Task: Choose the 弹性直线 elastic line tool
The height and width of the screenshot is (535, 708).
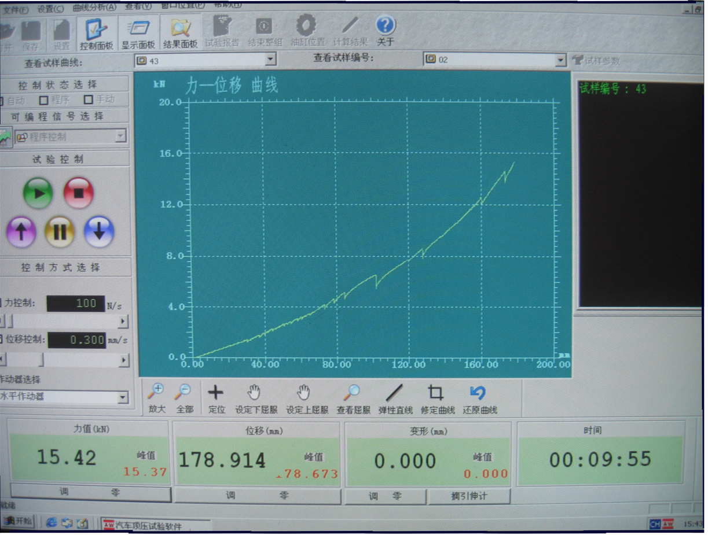Action: tap(395, 393)
